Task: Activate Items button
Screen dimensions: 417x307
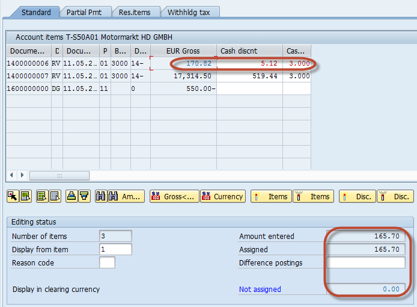Action: click(271, 196)
